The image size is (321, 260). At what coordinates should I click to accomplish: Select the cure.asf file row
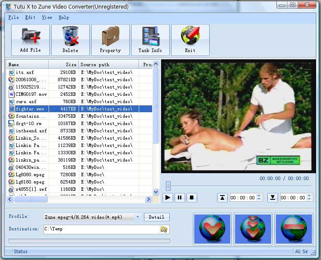[79, 101]
